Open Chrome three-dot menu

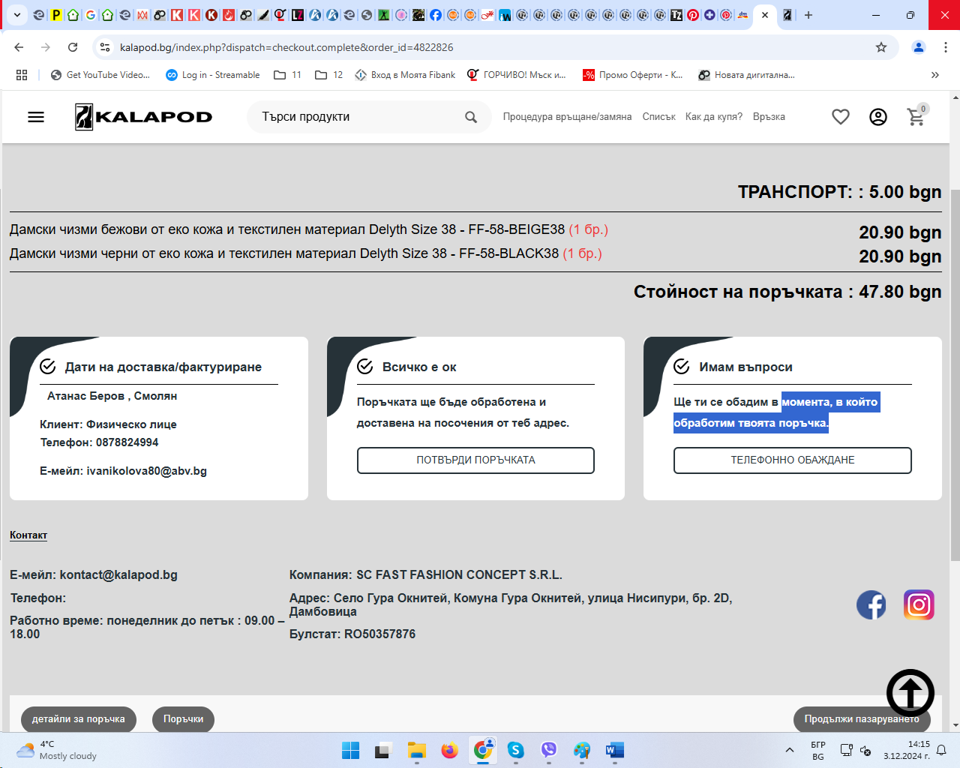pyautogui.click(x=946, y=47)
